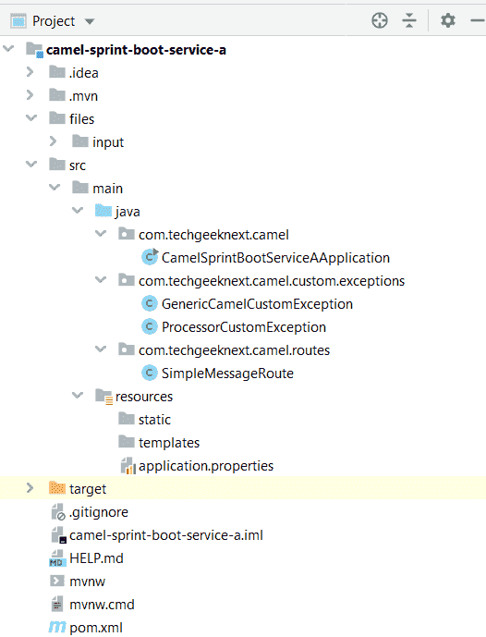This screenshot has width=486, height=637.
Task: Hide the Project panel with the minus icon
Action: (478, 20)
